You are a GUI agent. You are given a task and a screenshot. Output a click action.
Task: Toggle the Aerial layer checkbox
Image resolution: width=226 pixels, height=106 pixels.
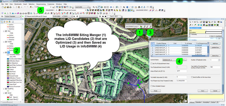coord(6,93)
